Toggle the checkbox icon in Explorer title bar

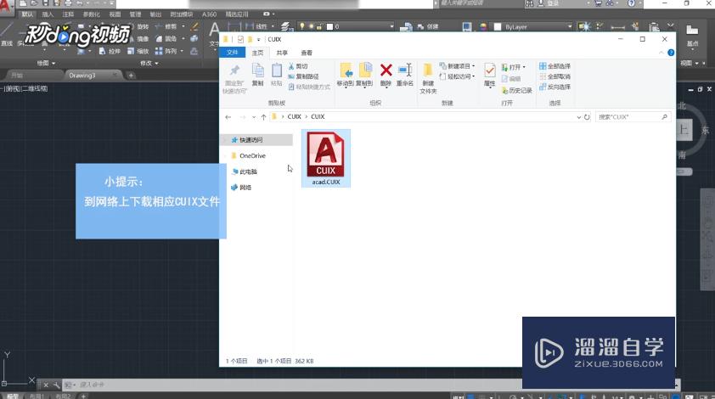tap(240, 39)
